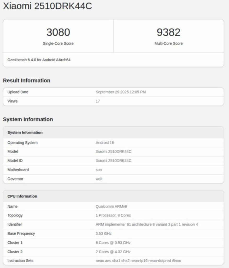Click Geekbench 6.4.0 for Android AArch64 text
The image size is (229, 268).
(39, 60)
